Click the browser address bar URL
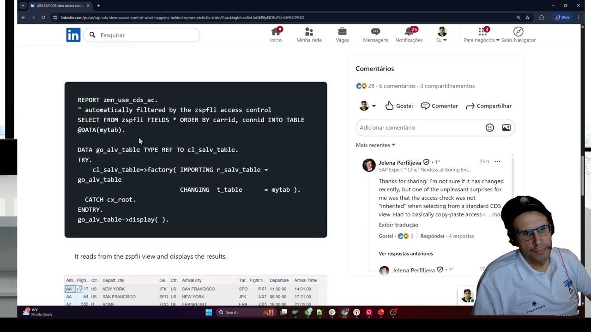 (x=182, y=18)
